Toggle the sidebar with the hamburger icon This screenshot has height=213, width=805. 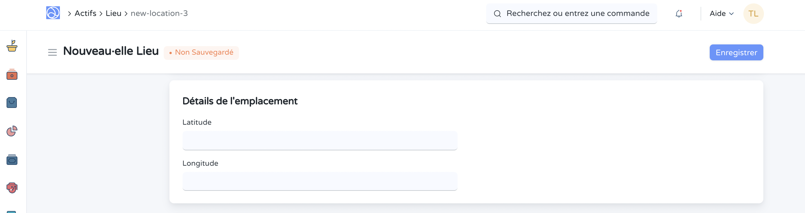click(x=52, y=52)
